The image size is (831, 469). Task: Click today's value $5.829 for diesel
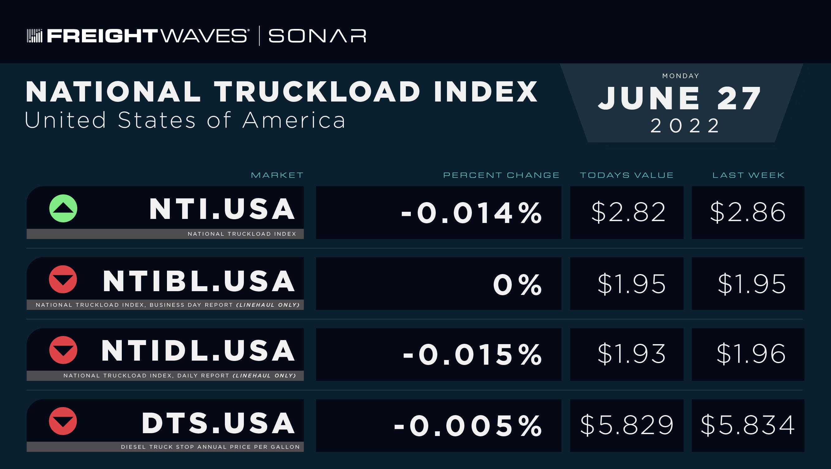pos(626,425)
